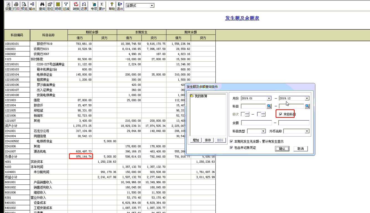
Task: Select the 郭俊仟7619 account row
Action: pos(110,44)
